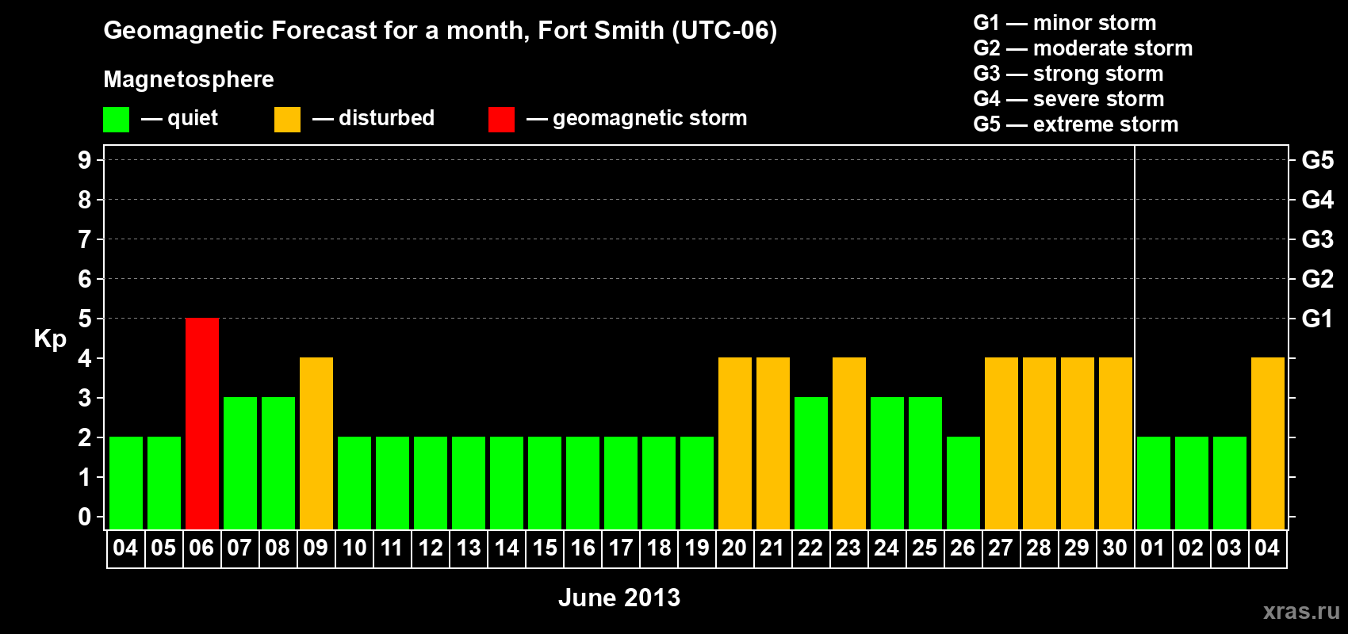Click the Kp value 9 on the axis
The image size is (1348, 634).
pos(85,160)
